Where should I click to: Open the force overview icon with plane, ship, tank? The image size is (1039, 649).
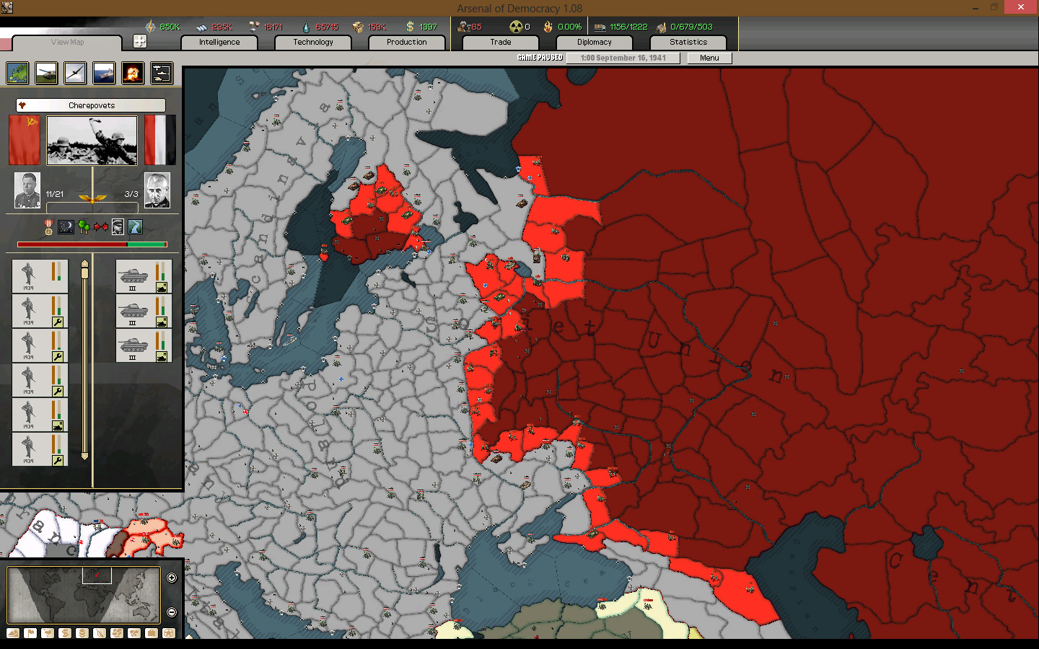(162, 73)
